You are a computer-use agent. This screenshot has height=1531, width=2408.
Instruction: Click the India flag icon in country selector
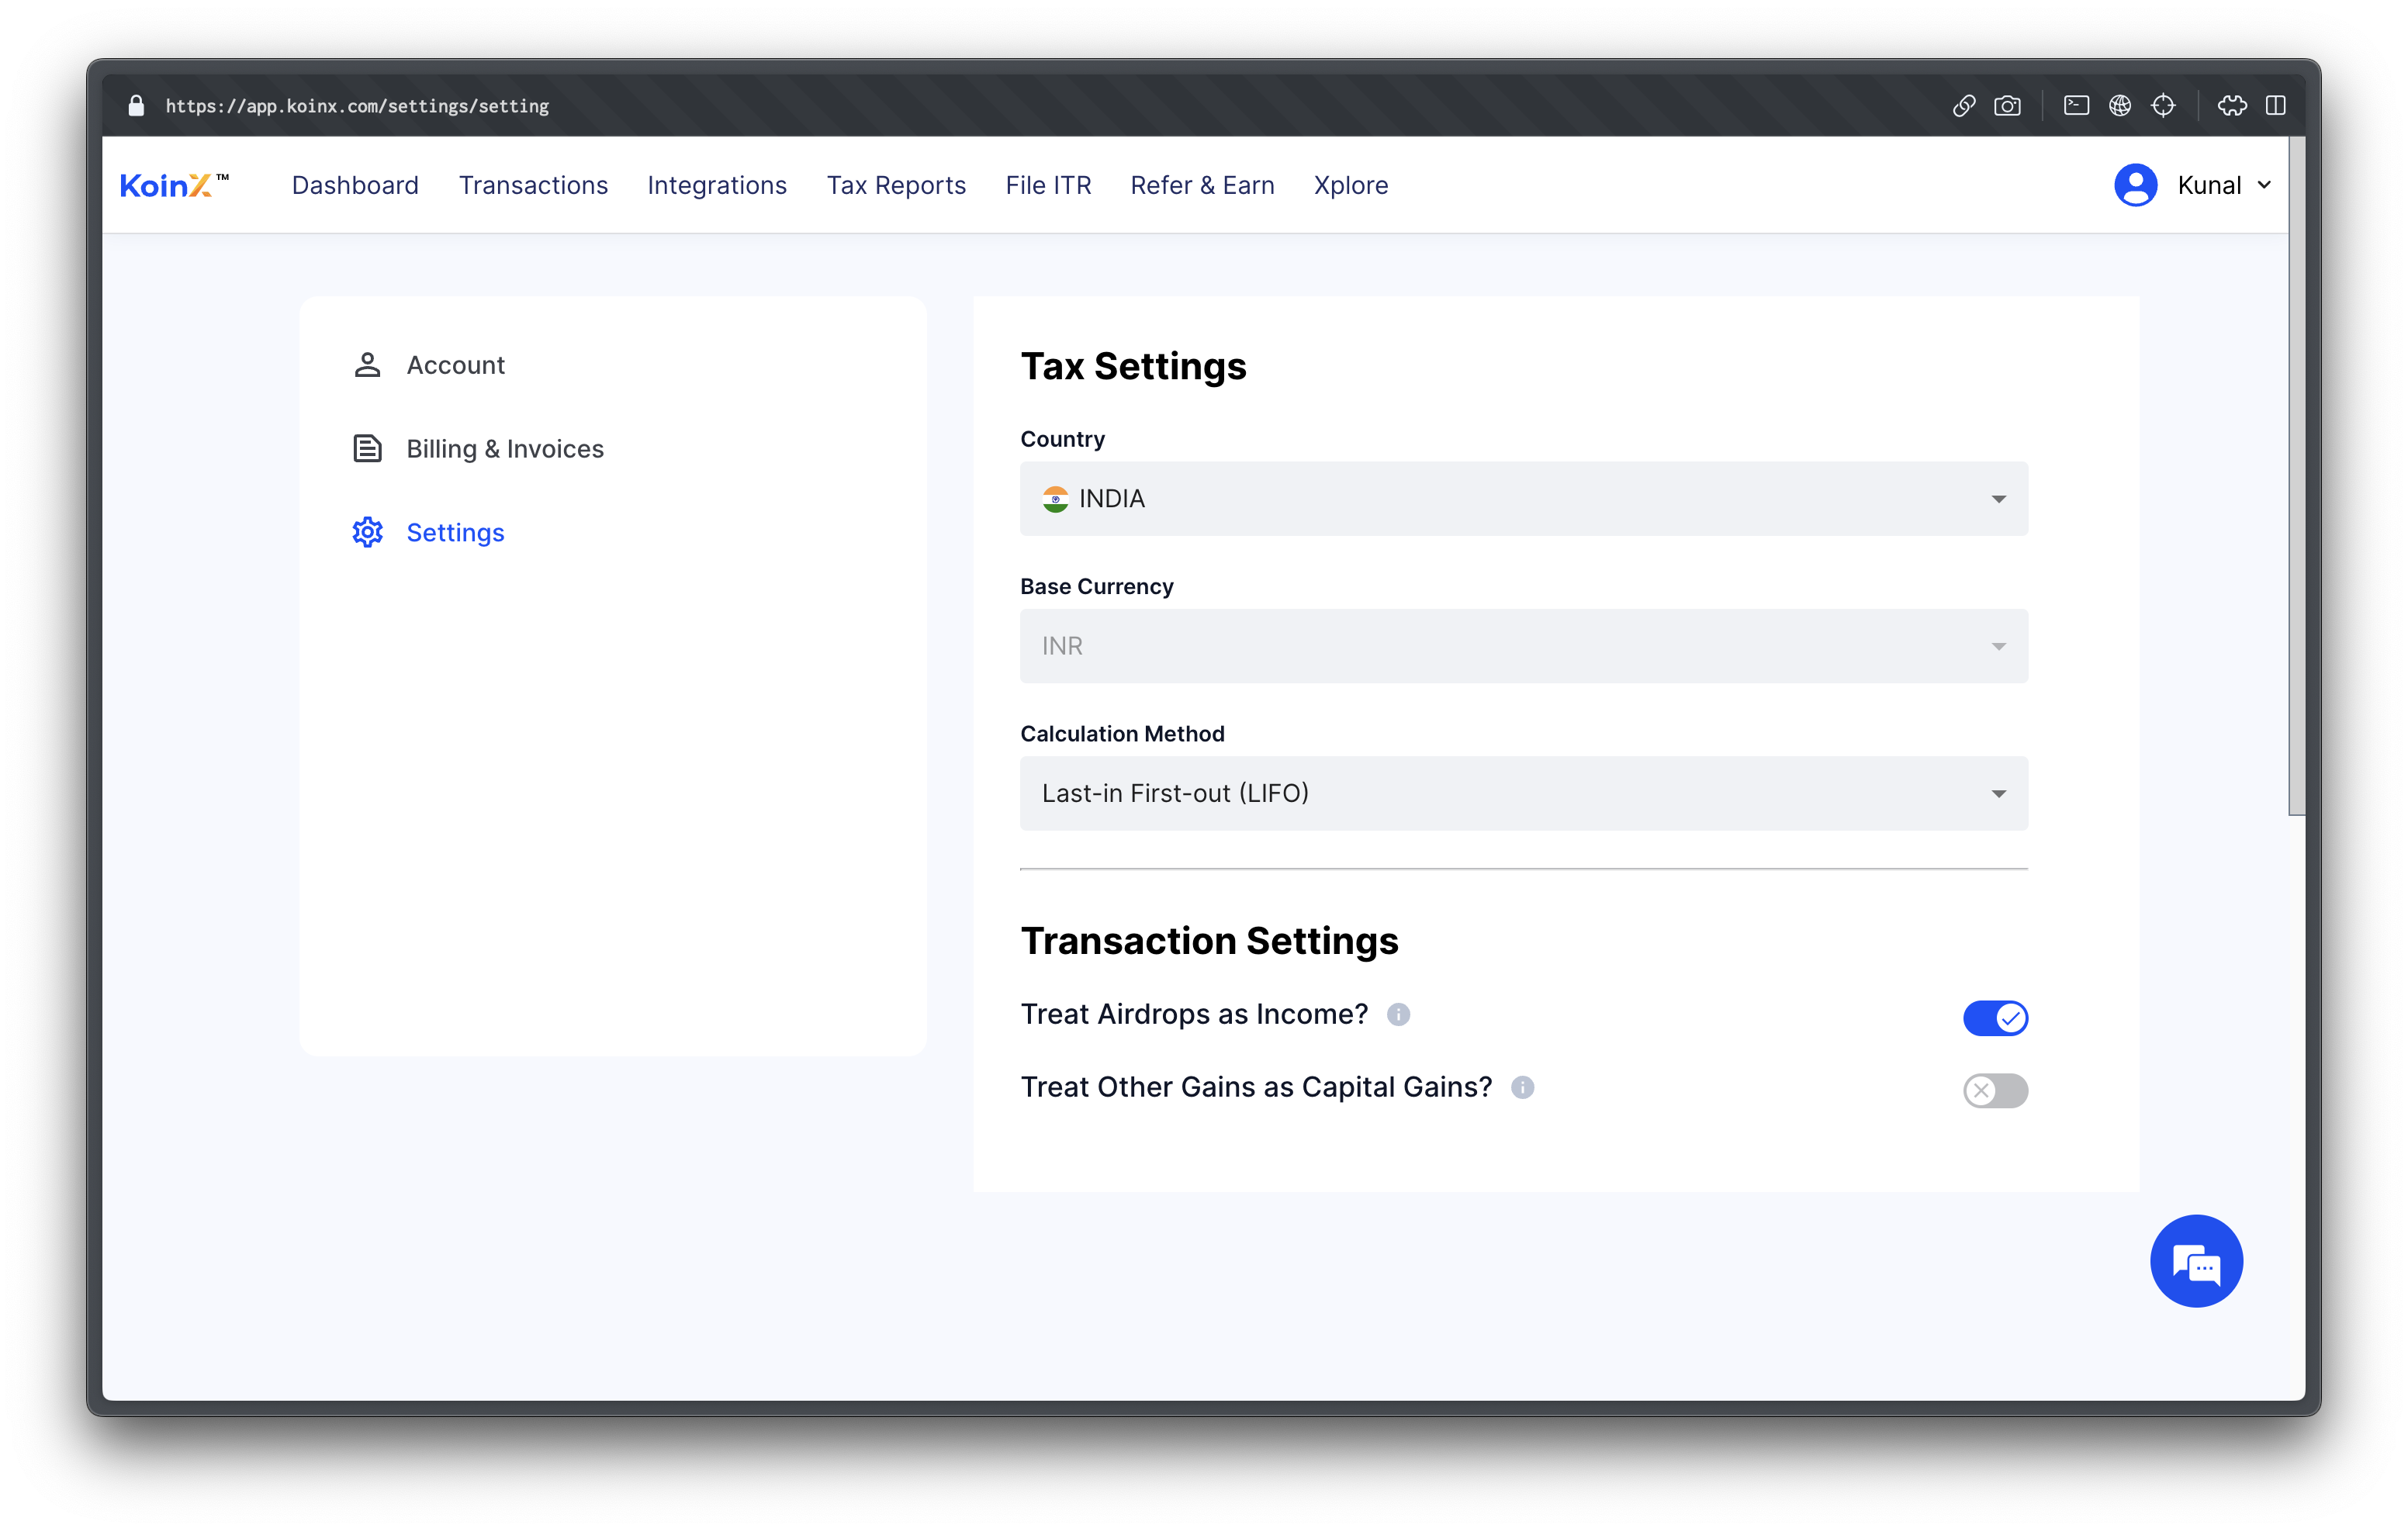pyautogui.click(x=1055, y=496)
